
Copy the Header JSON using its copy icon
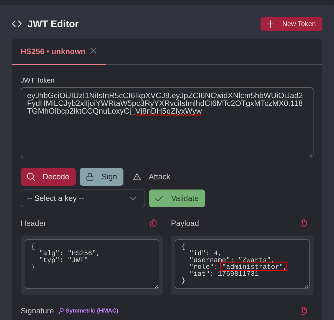pos(153,223)
